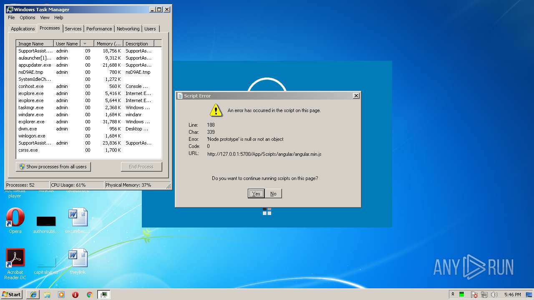The image size is (534, 300).
Task: Click the angular.min.js URL text
Action: (x=264, y=154)
